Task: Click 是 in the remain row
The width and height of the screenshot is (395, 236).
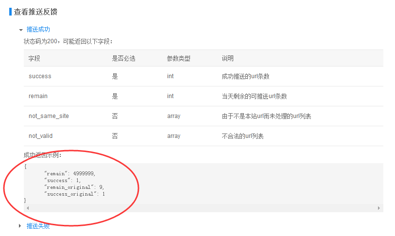Action: click(115, 96)
